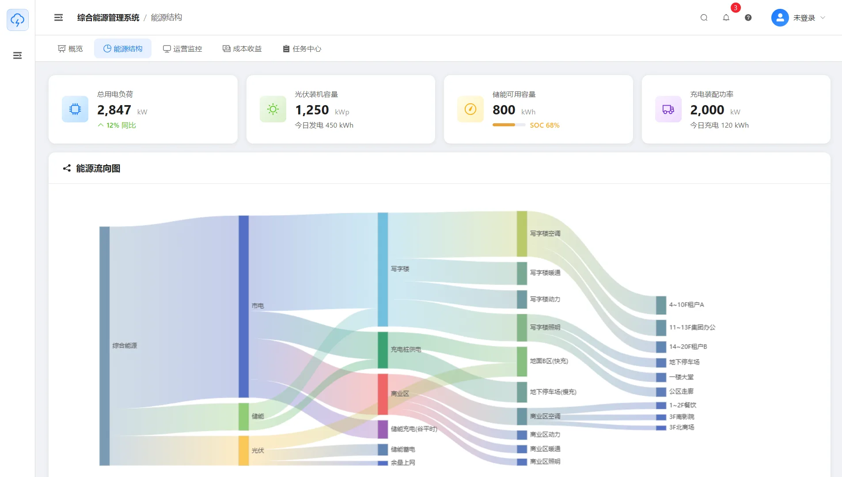
Task: Click the sun icon in 光伏装机容量 card
Action: point(273,109)
